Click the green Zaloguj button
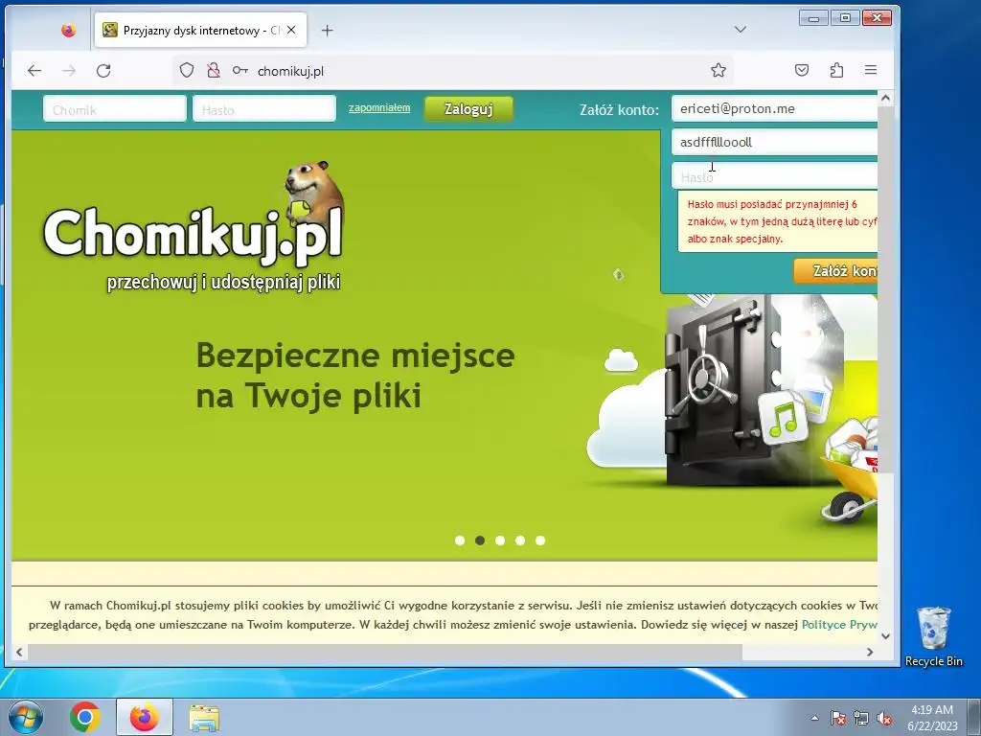This screenshot has width=981, height=736. [x=468, y=109]
